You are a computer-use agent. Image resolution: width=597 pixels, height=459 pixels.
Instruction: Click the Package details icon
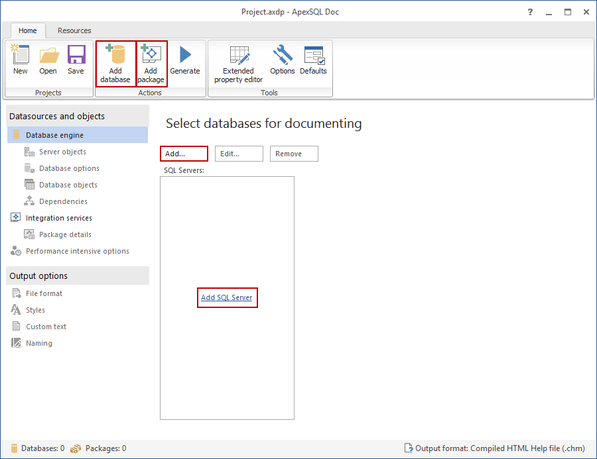pyautogui.click(x=29, y=234)
